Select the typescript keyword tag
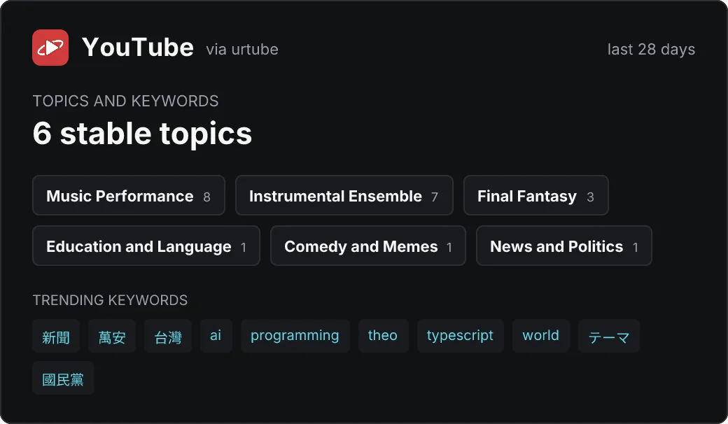The width and height of the screenshot is (728, 424). (x=460, y=336)
